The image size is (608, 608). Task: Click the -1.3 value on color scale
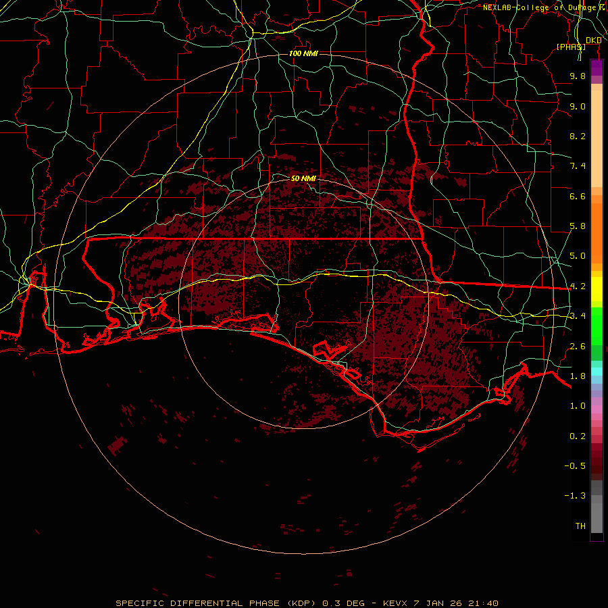(575, 496)
